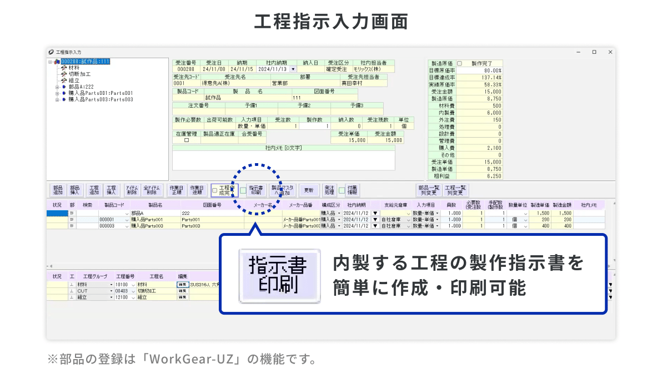Image resolution: width=662 pixels, height=379 pixels.
Task: Click the tool icon beside 材料 in the tree
Action: (x=64, y=68)
